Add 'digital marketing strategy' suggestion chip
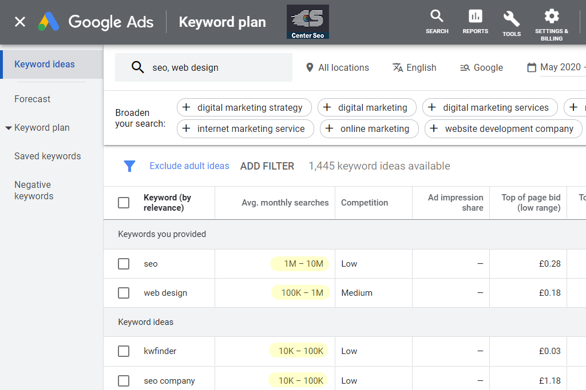This screenshot has width=586, height=390. pos(244,107)
